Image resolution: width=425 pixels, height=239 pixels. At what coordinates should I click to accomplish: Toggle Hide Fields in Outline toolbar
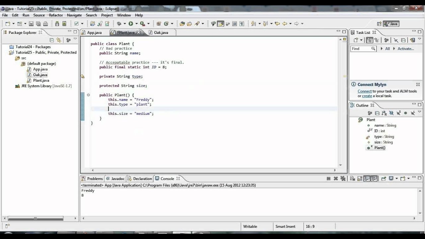(391, 113)
